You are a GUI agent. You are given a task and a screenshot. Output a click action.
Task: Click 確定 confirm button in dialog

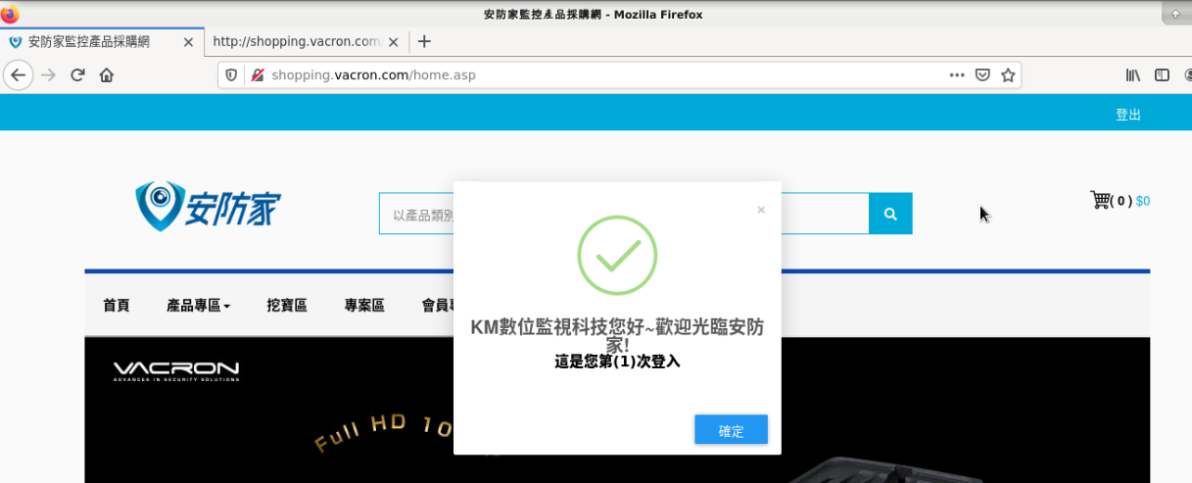[732, 430]
